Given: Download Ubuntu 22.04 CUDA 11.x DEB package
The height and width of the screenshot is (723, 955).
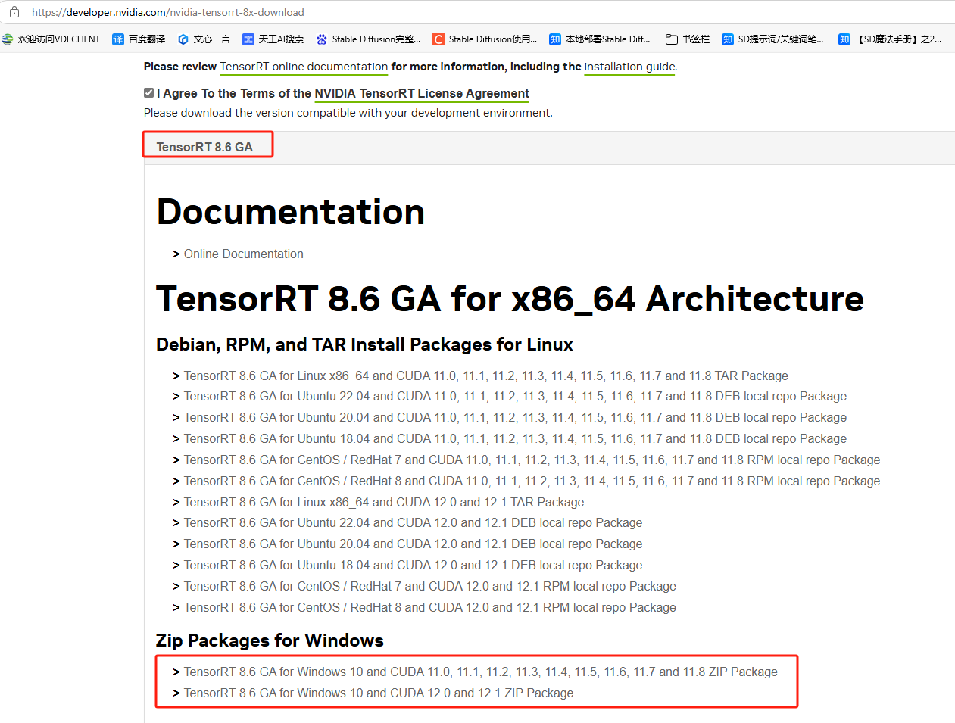Looking at the screenshot, I should tap(515, 397).
